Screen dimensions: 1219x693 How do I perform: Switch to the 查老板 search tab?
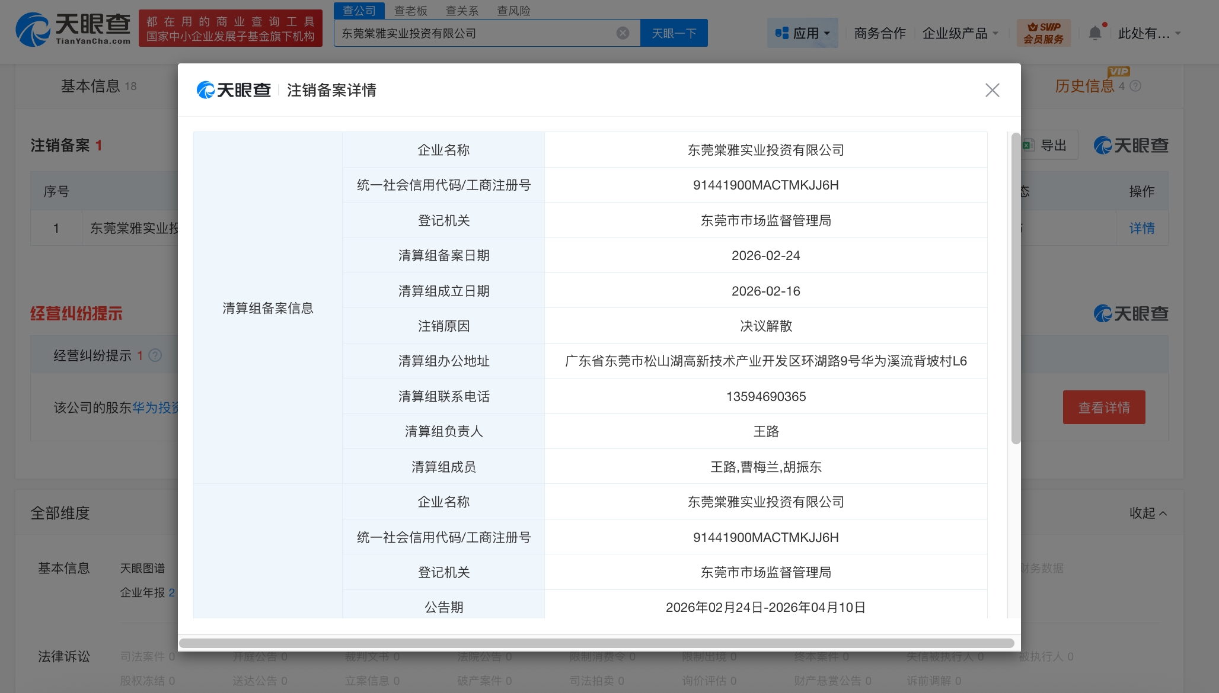pyautogui.click(x=410, y=11)
